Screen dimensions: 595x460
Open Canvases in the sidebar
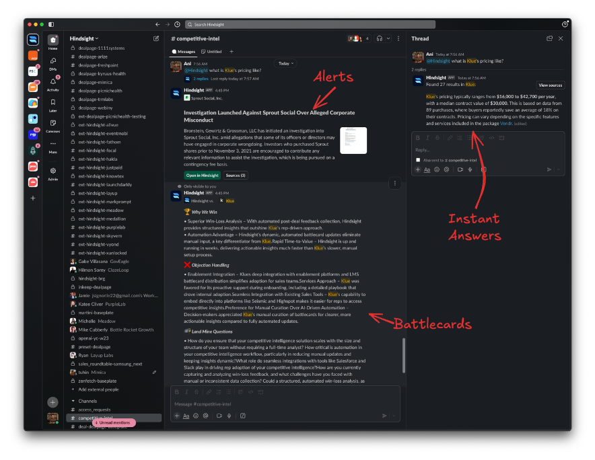coord(53,126)
